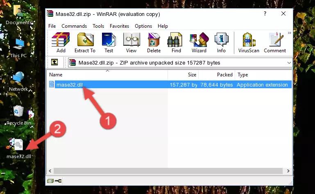Open the Commands menu
The height and width of the screenshot is (194, 315).
tap(74, 26)
